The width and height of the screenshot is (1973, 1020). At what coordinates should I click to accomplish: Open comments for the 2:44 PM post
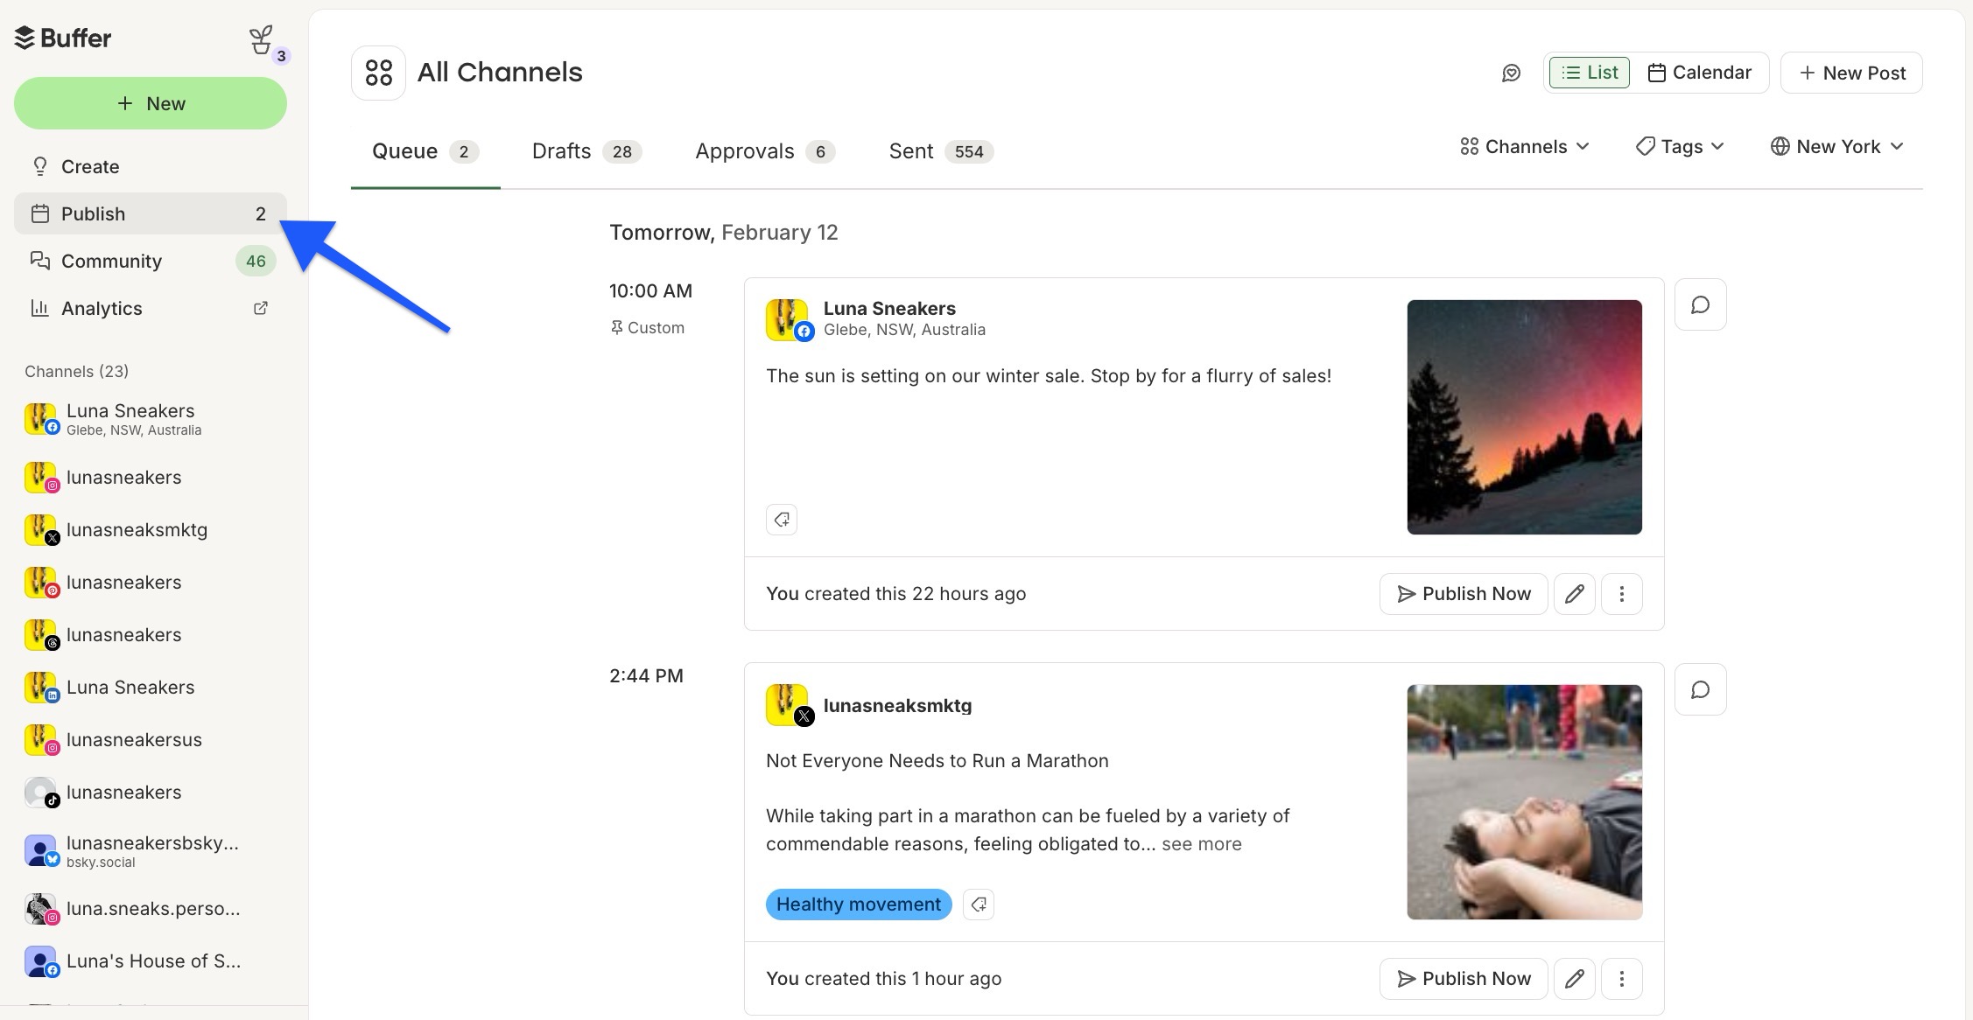[x=1701, y=689]
